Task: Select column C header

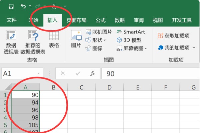Action: [82, 87]
